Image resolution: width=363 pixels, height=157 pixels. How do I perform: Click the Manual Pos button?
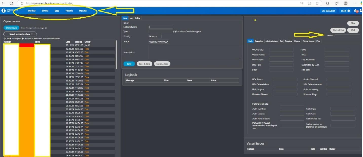338,30
